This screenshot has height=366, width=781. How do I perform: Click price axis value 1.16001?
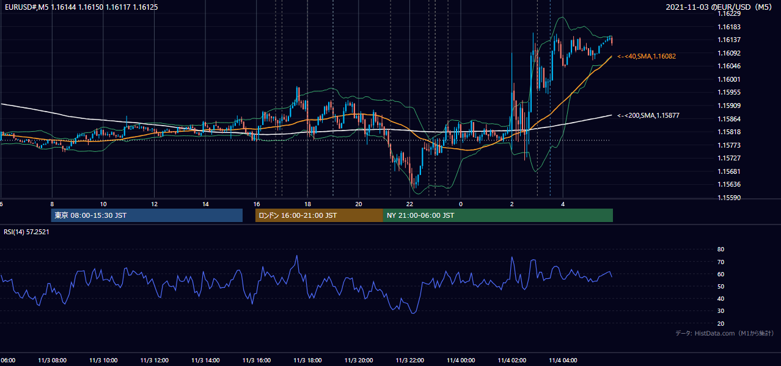click(728, 79)
